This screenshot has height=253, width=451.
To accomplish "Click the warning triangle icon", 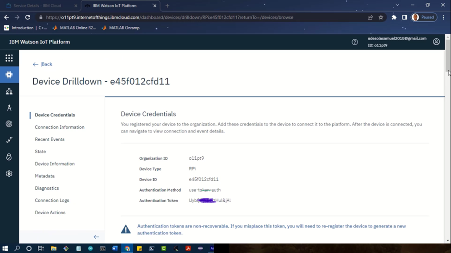I will point(126,229).
